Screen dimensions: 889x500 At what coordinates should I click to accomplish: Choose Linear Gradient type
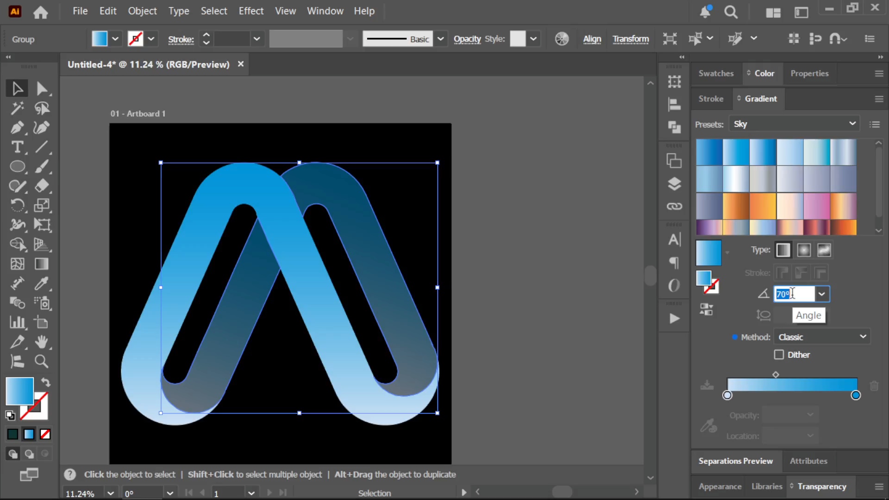783,250
